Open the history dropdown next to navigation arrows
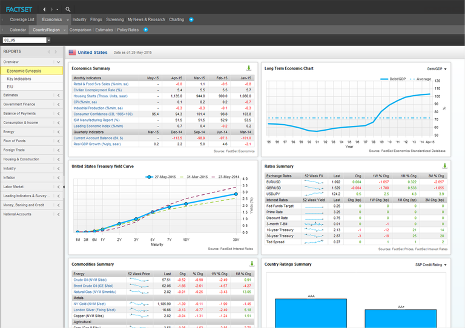 point(58,10)
